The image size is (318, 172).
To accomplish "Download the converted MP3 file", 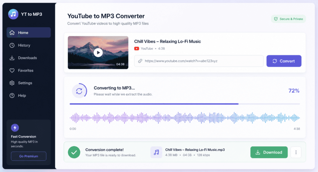I will point(269,152).
